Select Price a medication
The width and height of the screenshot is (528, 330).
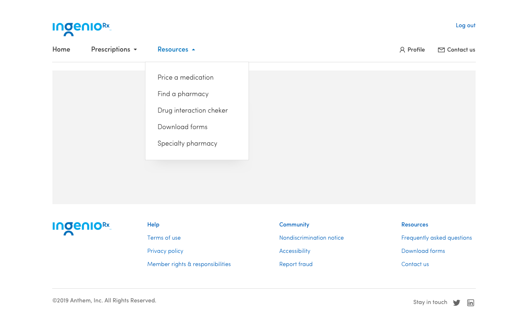point(186,78)
